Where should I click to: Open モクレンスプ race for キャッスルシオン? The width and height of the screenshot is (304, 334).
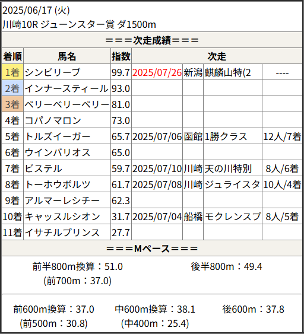[x=233, y=217]
